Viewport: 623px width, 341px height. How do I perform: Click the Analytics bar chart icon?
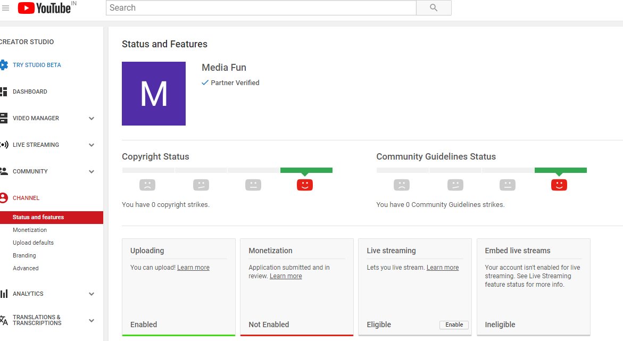(x=4, y=294)
